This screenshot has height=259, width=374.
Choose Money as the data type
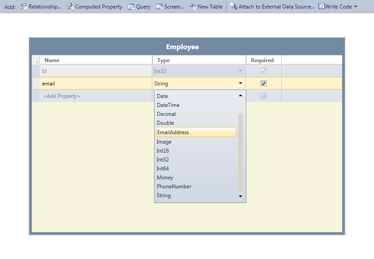point(165,177)
